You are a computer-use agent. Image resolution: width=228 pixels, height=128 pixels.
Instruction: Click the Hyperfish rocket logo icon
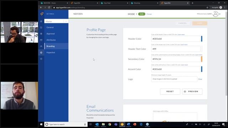tap(42, 14)
